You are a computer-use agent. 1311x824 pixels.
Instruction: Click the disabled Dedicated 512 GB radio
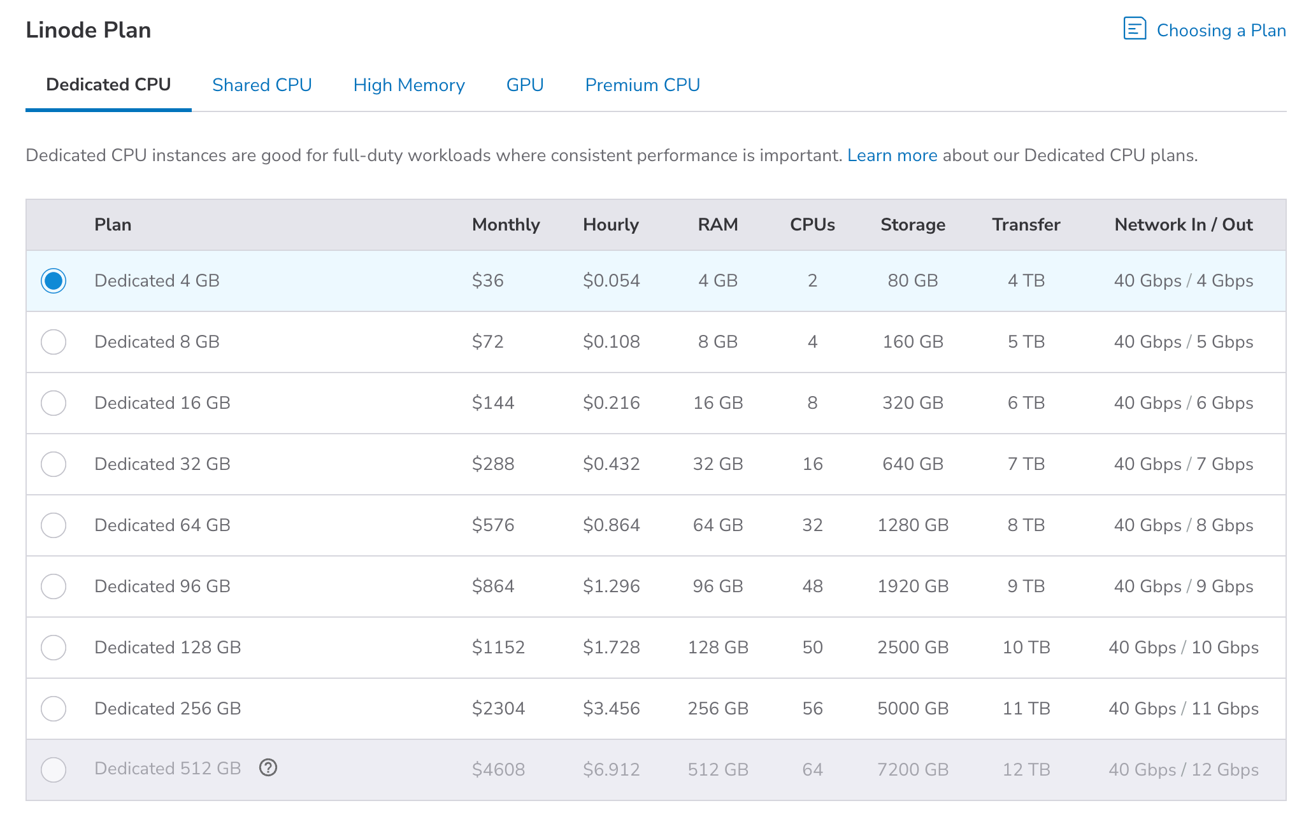pyautogui.click(x=54, y=770)
